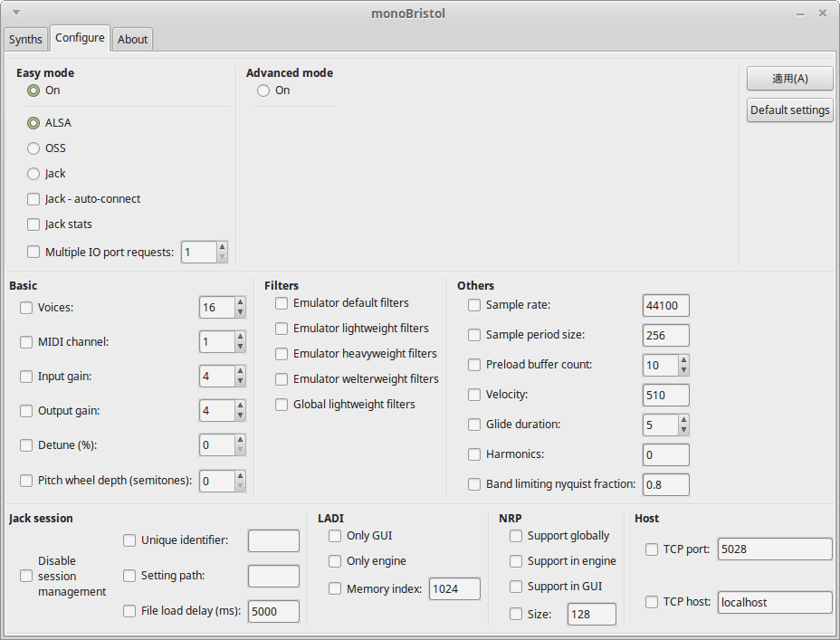Image resolution: width=840 pixels, height=640 pixels.
Task: Tick LADI Only GUI checkbox
Action: pos(335,536)
